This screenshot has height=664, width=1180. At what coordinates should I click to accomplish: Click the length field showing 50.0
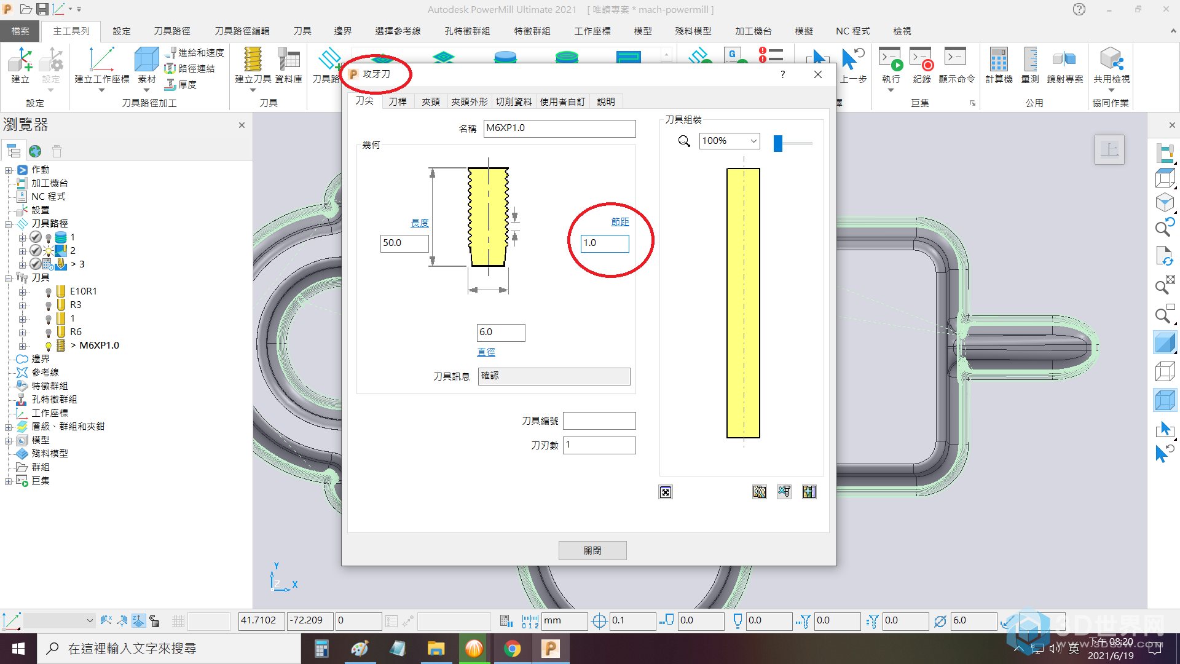coord(404,243)
